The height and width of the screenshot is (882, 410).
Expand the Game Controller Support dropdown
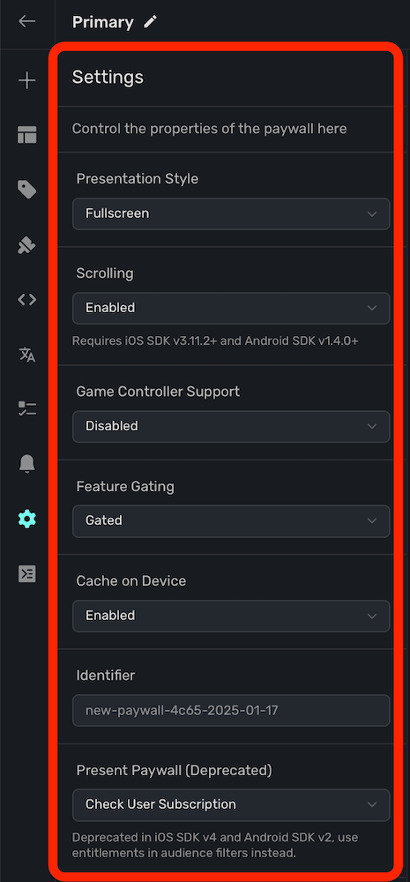231,426
